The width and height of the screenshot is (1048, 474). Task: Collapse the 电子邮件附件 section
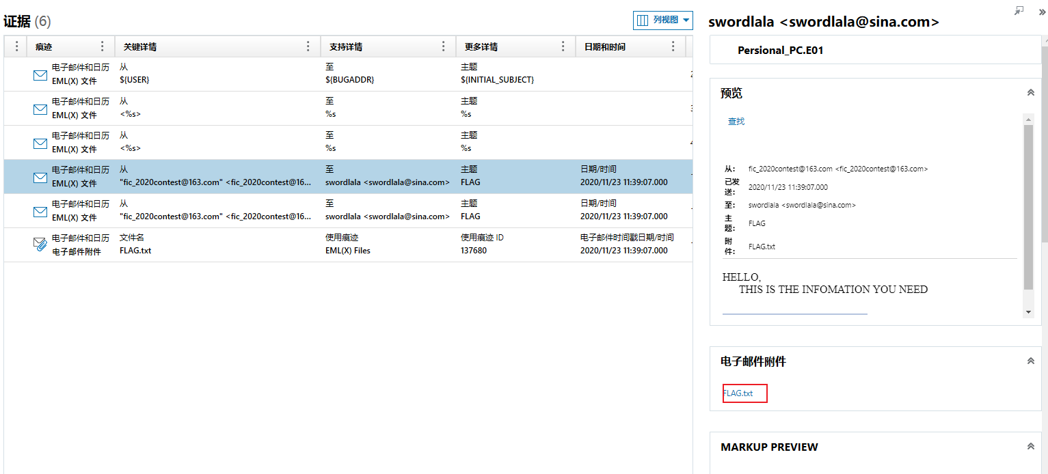[1030, 361]
